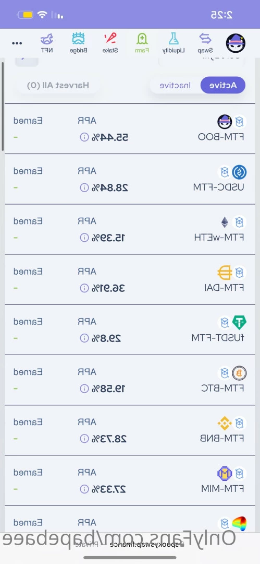This screenshot has width=260, height=564.
Task: Switch to Inactive farms toggle
Action: click(175, 85)
